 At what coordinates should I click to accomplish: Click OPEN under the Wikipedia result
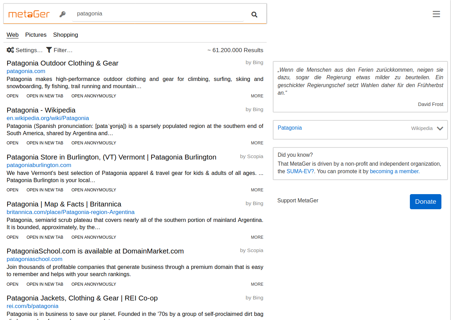click(12, 143)
